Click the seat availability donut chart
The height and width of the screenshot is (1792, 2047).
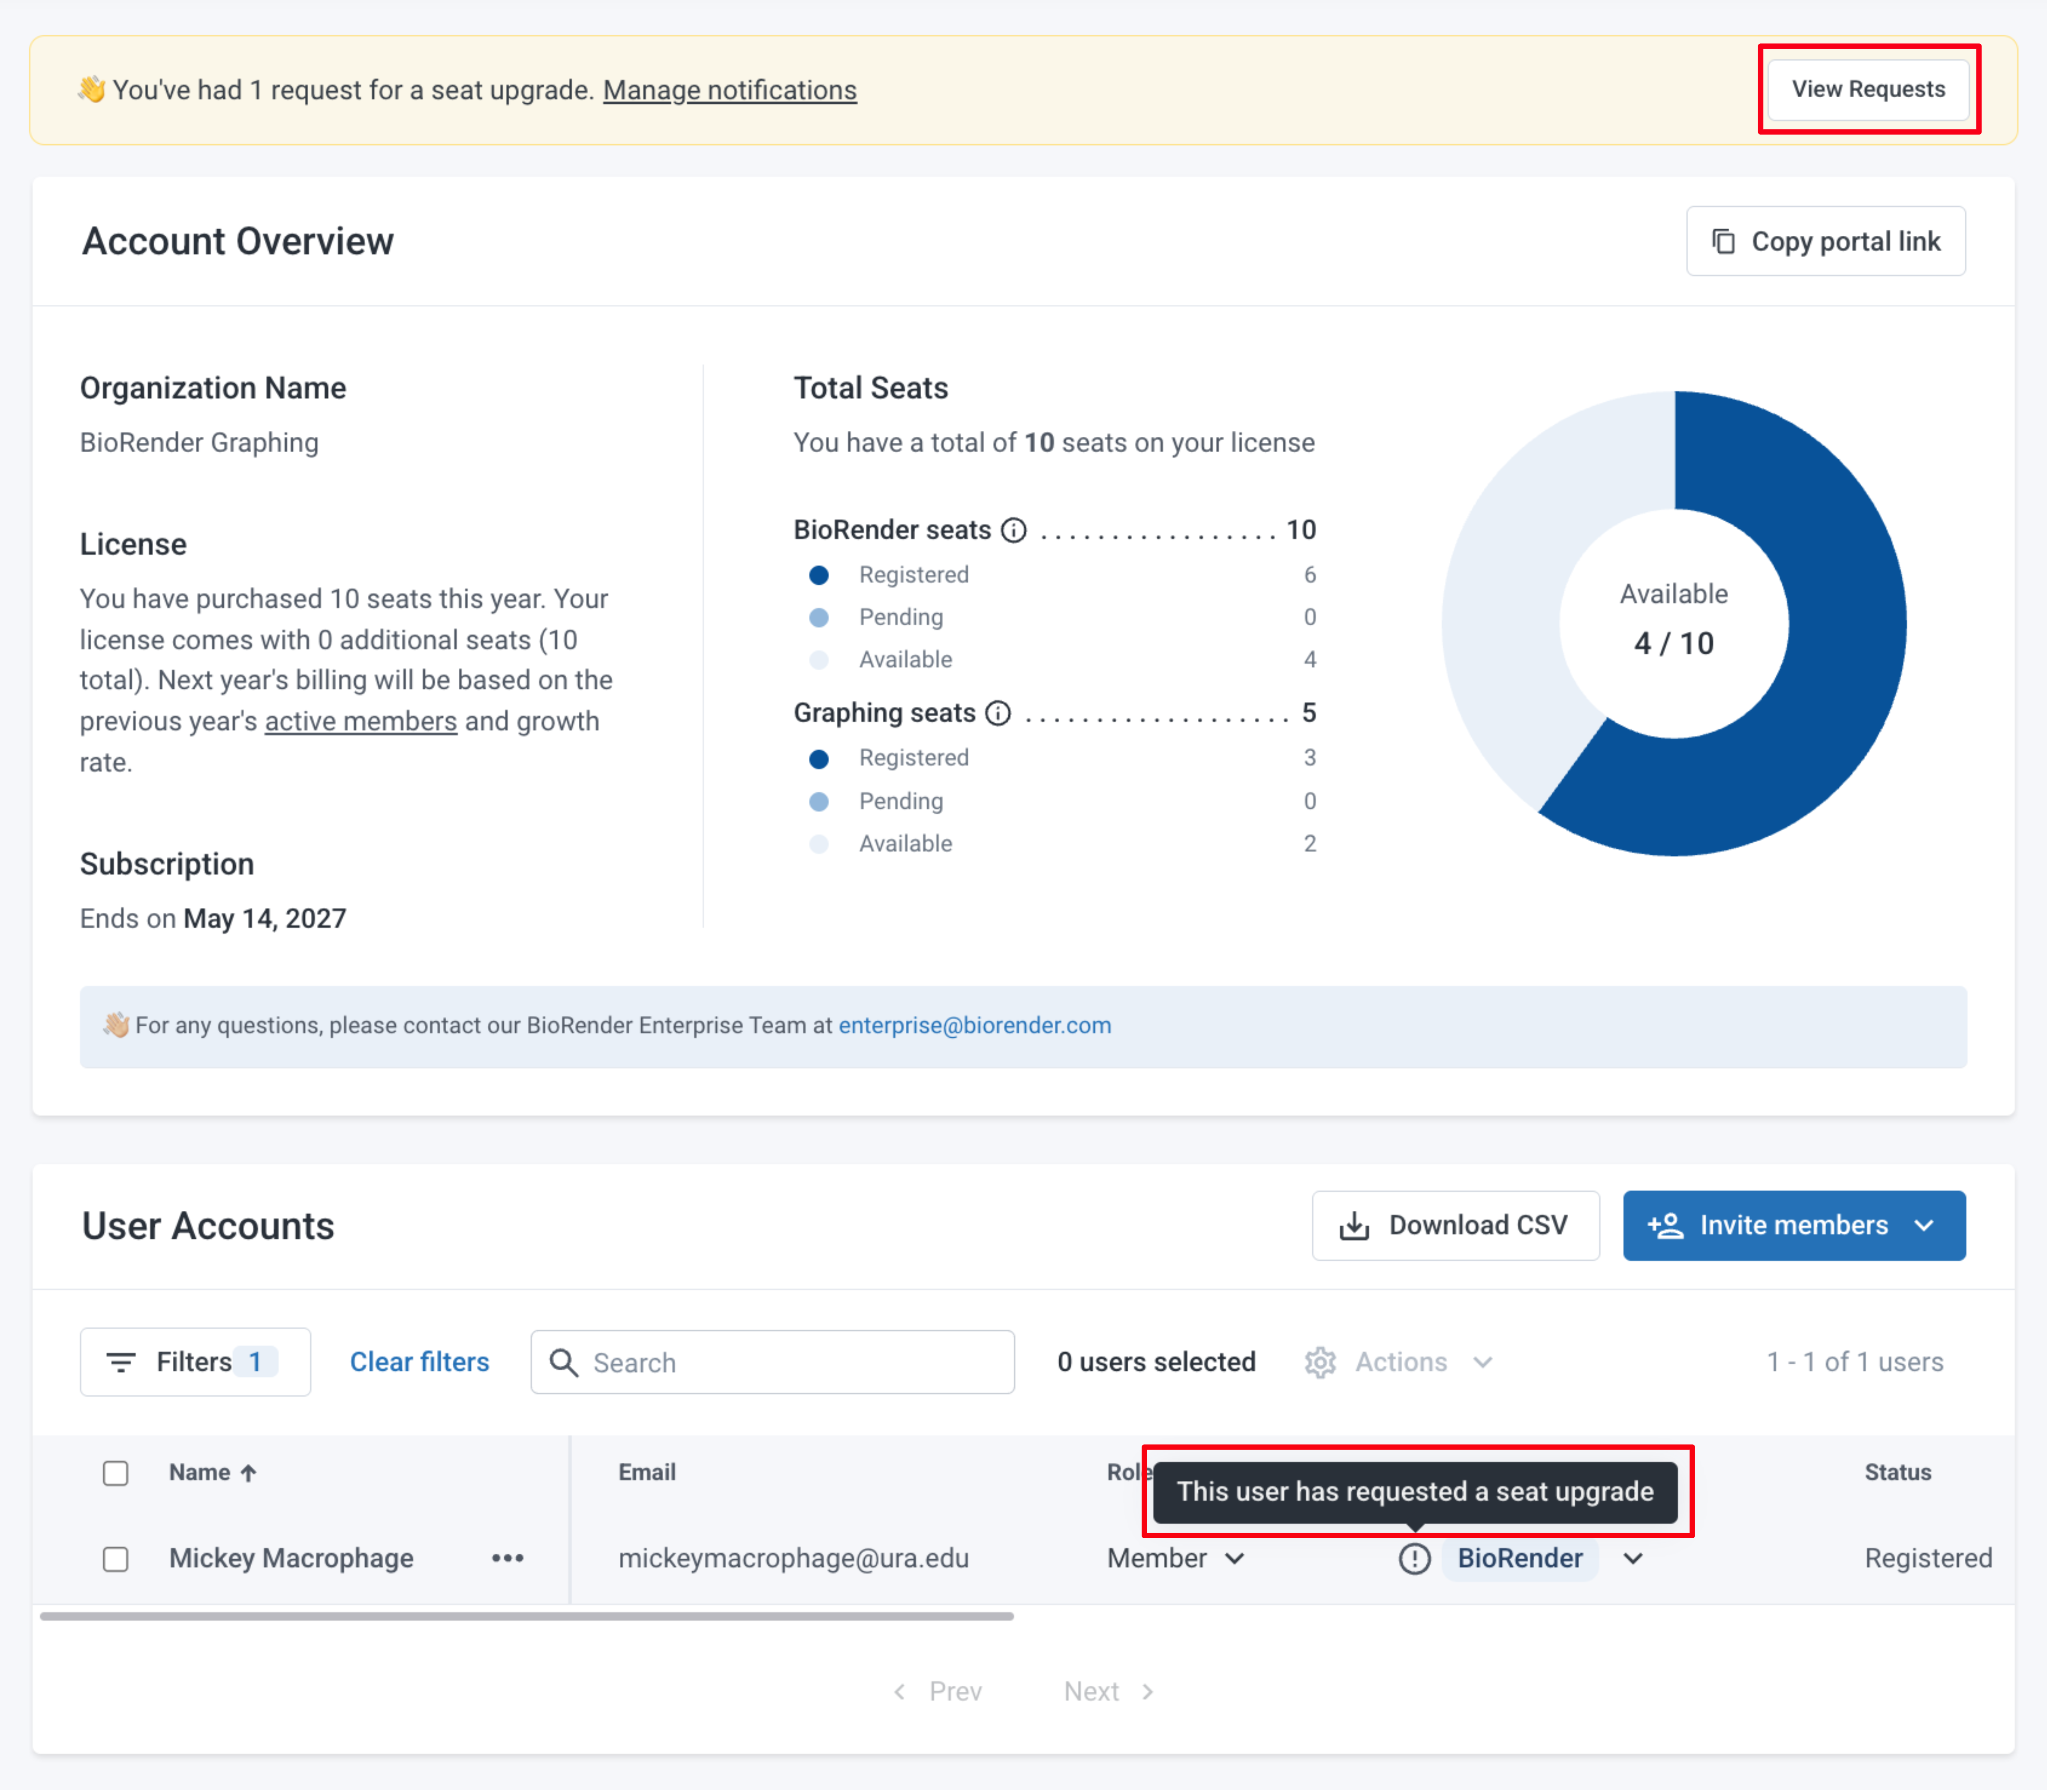click(x=1674, y=623)
